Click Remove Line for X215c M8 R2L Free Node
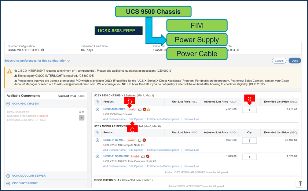The image size is (308, 191). [x=191, y=166]
